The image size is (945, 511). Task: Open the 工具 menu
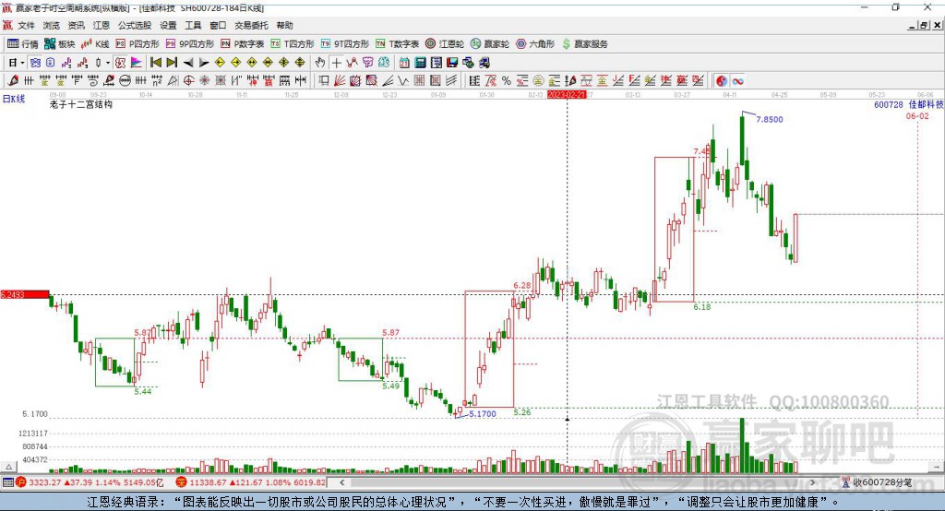coord(193,25)
